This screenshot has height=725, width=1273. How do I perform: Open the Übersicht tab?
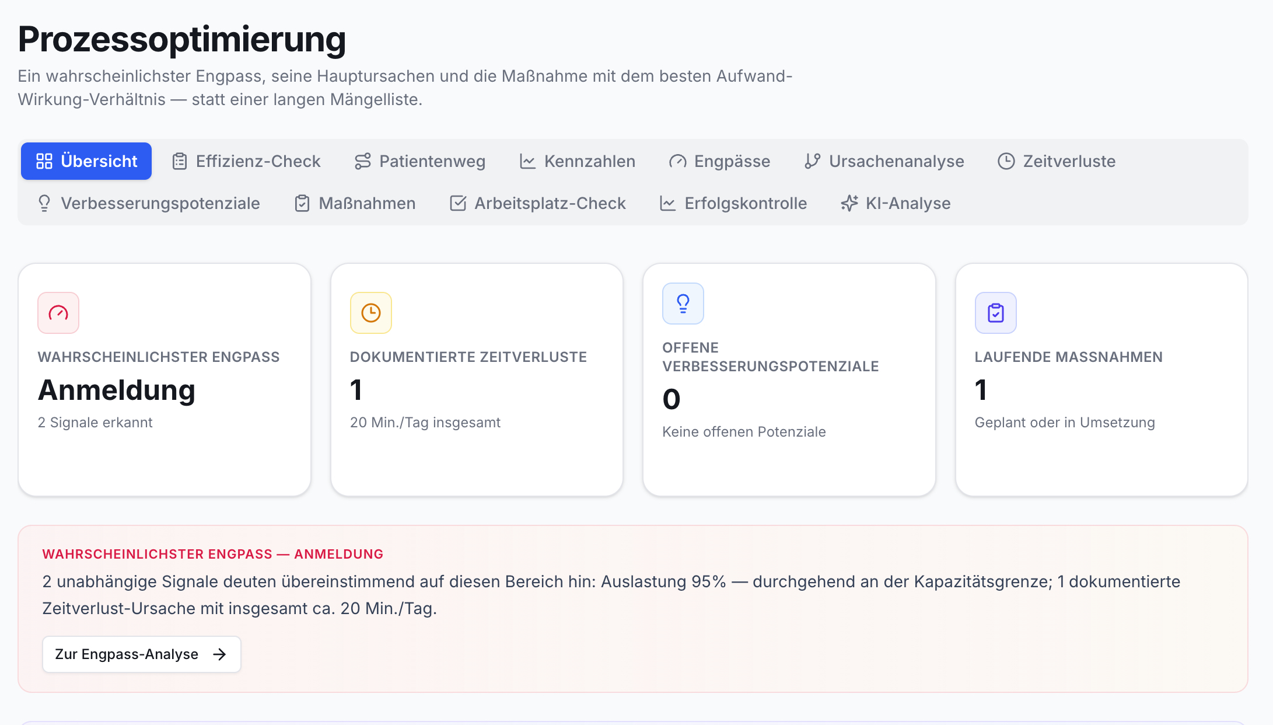pyautogui.click(x=86, y=161)
